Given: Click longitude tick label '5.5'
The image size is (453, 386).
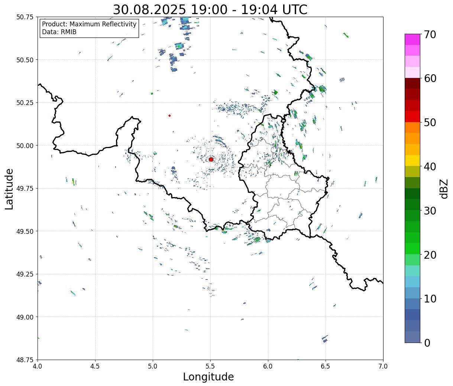Looking at the screenshot, I should pos(210,366).
